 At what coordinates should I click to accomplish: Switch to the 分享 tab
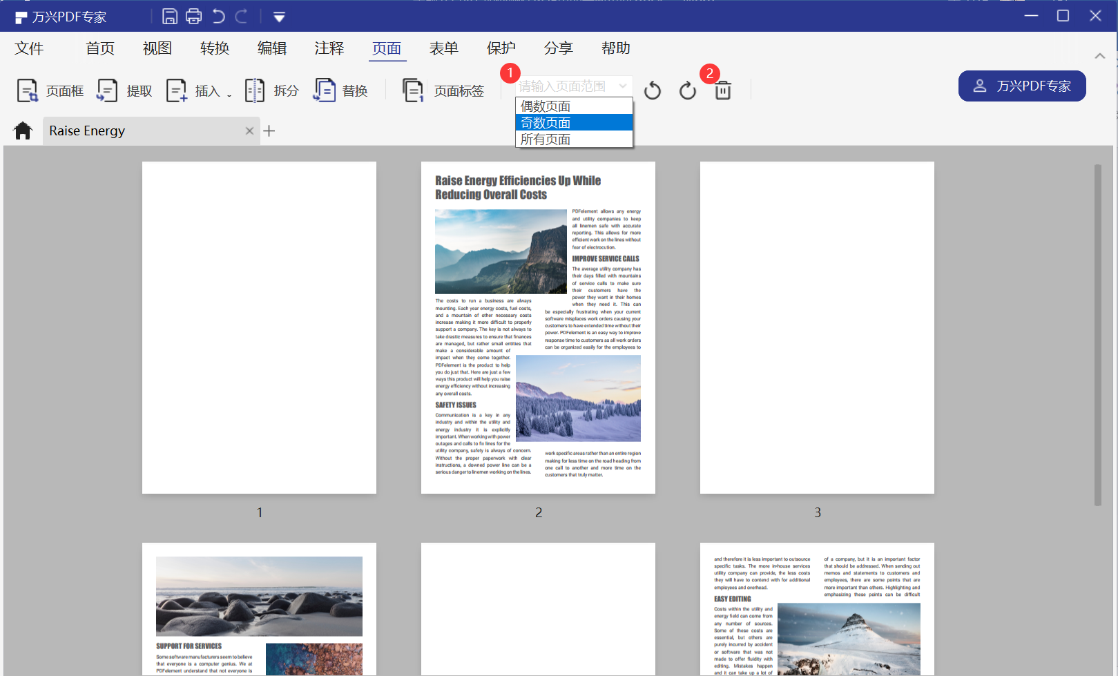[559, 48]
